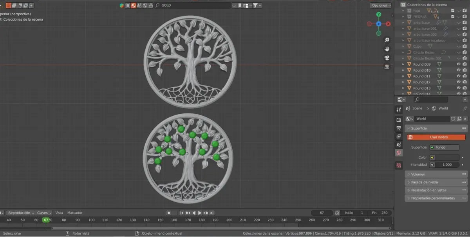Viewport: 470px width, 237px height.
Task: Open the Reproducción dropdown in timeline
Action: pos(21,213)
